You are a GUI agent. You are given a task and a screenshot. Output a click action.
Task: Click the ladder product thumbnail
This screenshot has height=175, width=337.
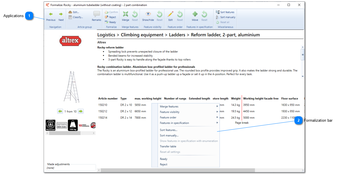72,87
